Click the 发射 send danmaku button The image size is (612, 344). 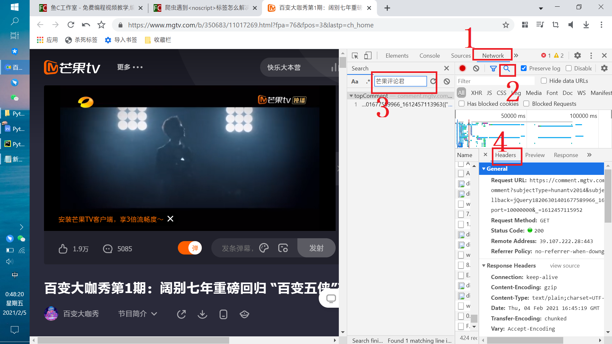(x=316, y=248)
